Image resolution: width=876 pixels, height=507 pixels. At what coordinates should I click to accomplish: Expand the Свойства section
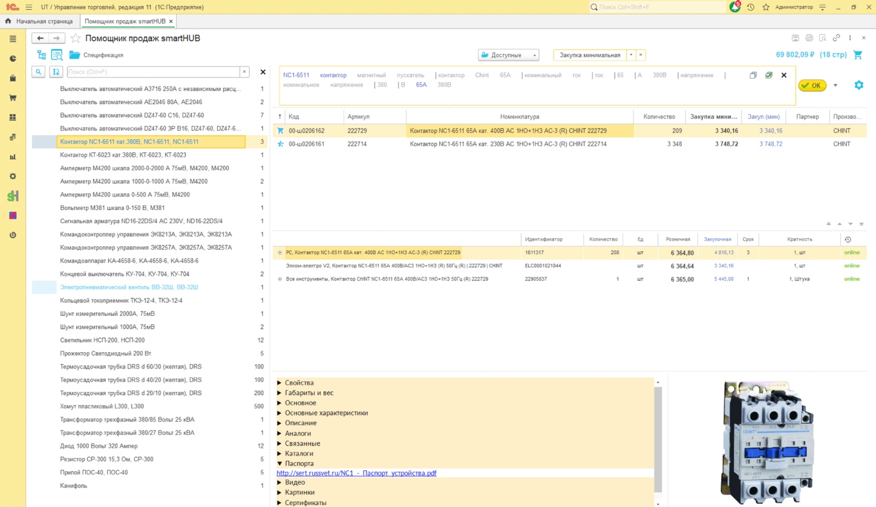point(299,383)
